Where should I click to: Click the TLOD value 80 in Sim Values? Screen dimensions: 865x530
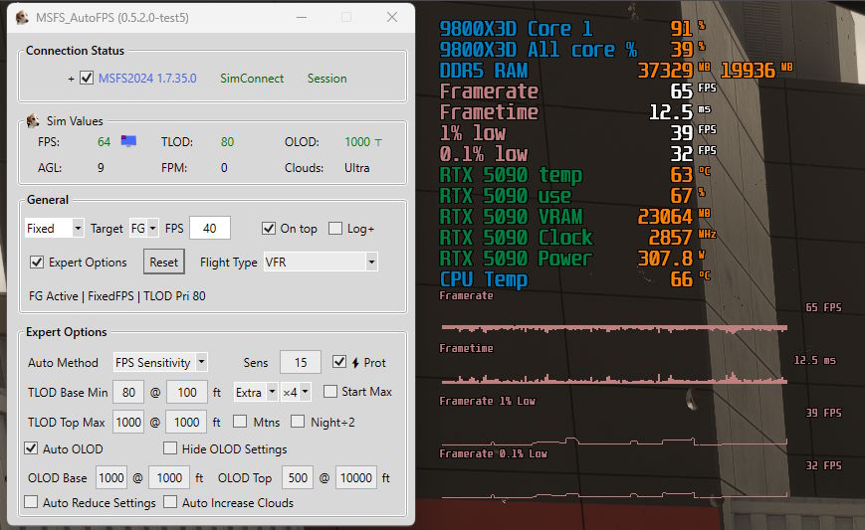[227, 142]
